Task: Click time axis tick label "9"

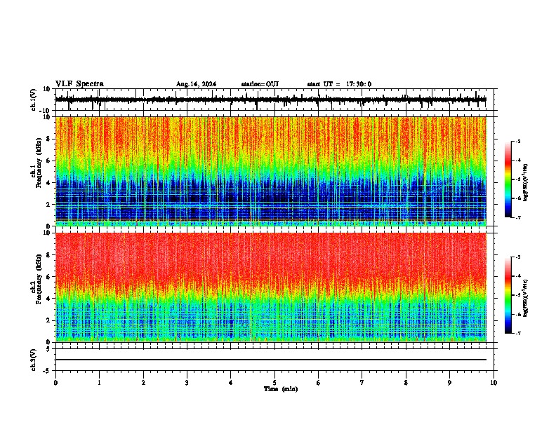Action: (449, 383)
